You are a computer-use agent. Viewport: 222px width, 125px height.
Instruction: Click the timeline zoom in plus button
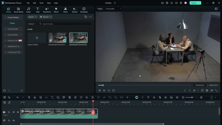[x=201, y=98]
